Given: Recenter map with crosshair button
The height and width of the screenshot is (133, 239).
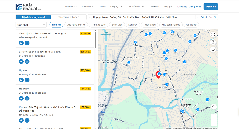Looking at the screenshot, I should tap(214, 107).
